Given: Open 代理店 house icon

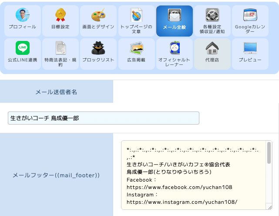Looking at the screenshot, I should click(x=212, y=48).
